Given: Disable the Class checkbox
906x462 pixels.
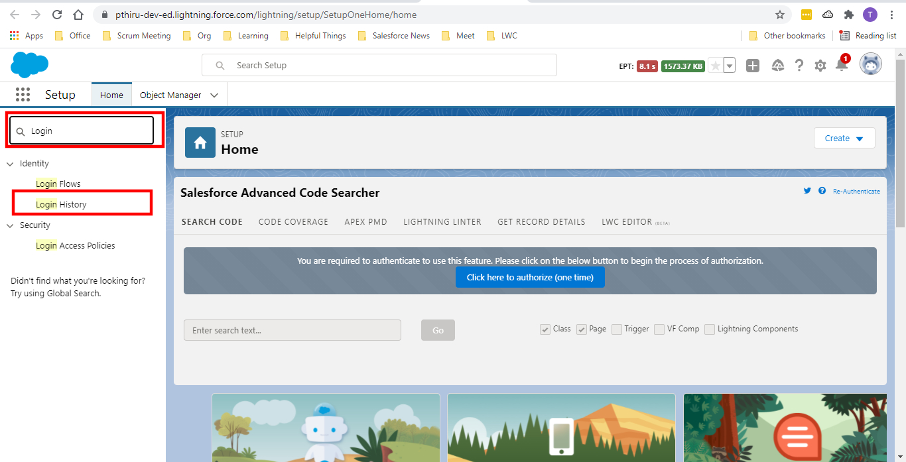Looking at the screenshot, I should click(545, 329).
